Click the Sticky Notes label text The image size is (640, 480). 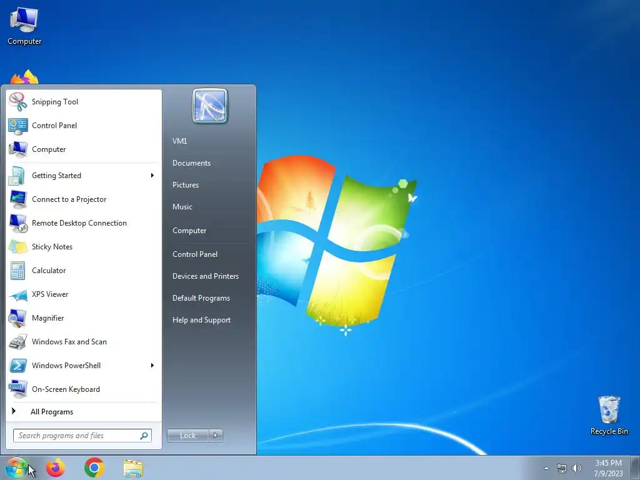[x=52, y=247]
